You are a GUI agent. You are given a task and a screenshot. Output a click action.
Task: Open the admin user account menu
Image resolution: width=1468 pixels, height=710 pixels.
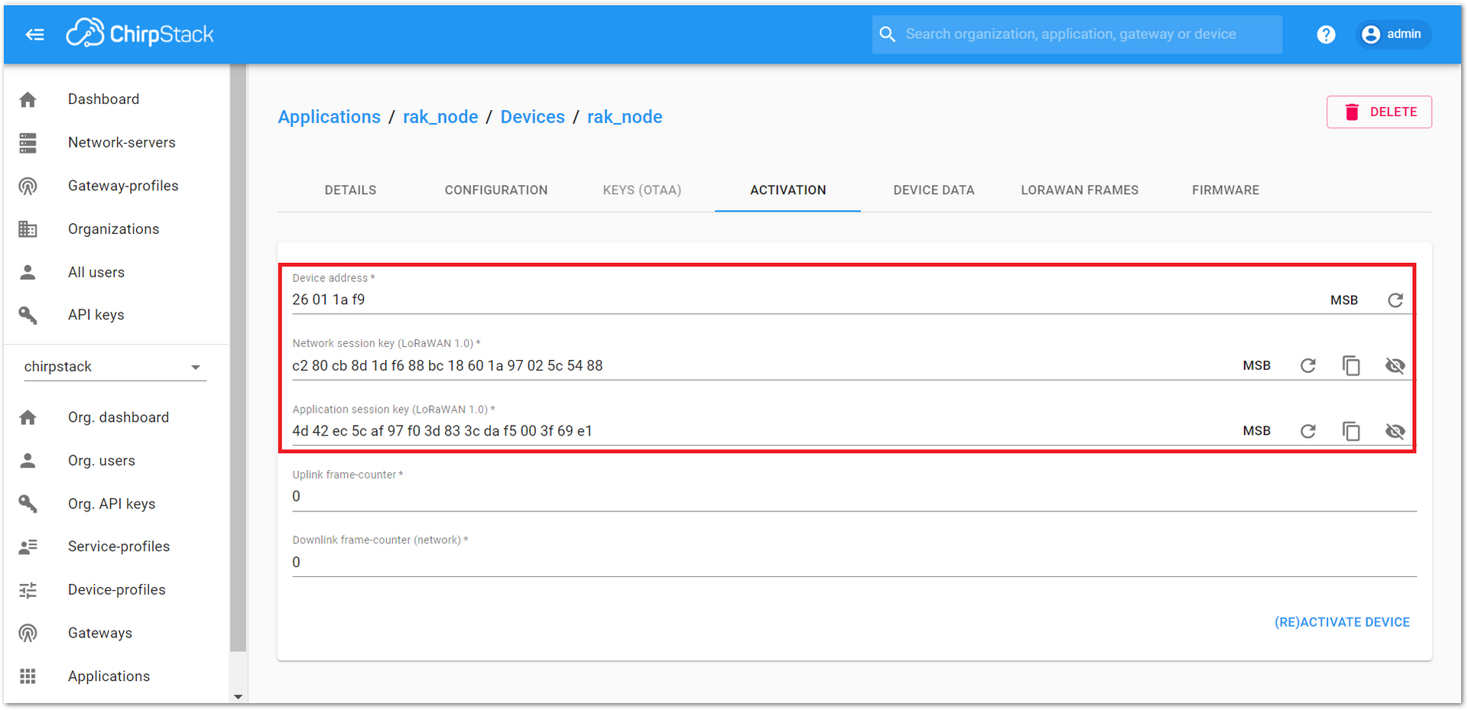[1393, 34]
